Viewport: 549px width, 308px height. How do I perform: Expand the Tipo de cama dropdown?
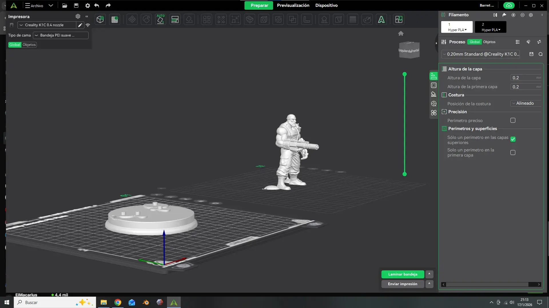[61, 35]
